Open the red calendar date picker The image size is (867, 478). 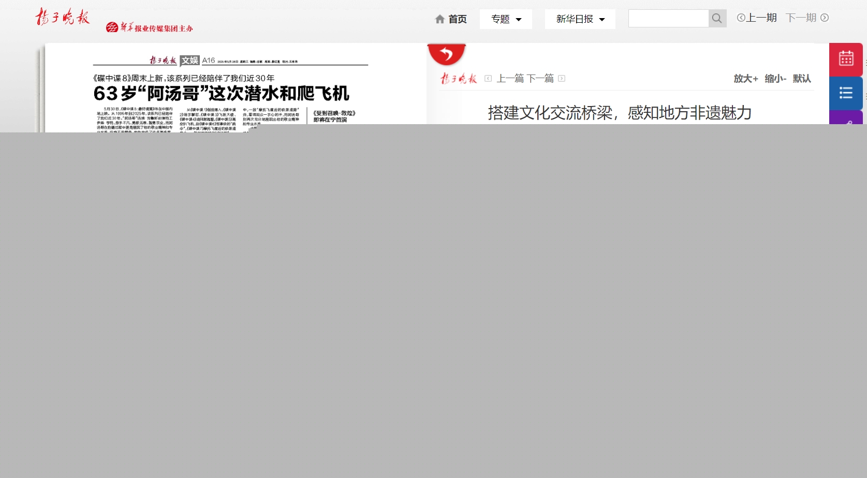click(x=846, y=59)
